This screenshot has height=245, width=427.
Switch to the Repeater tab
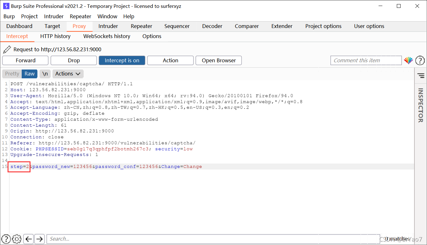pyautogui.click(x=141, y=26)
